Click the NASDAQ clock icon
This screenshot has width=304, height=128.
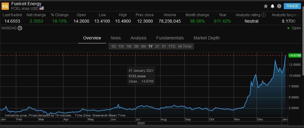coord(20,28)
